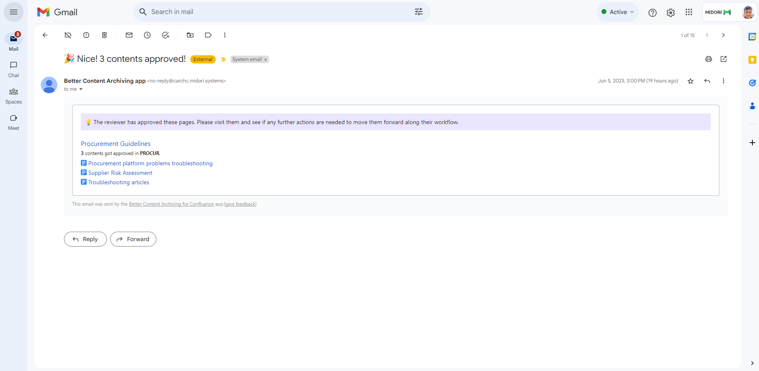
Task: Move the message to spam
Action: click(x=86, y=35)
